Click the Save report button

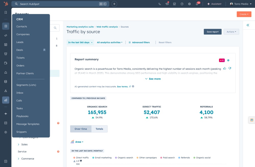212,32
